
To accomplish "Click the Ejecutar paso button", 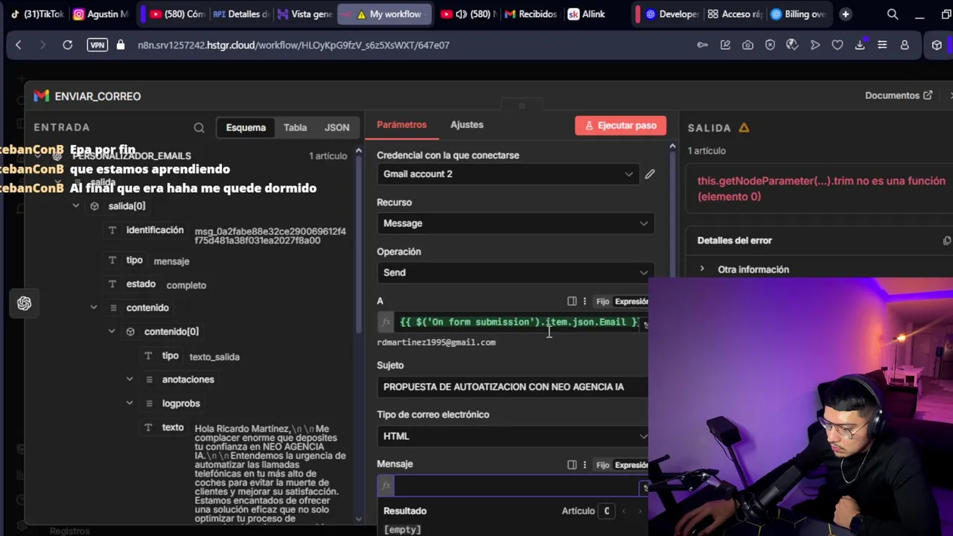I will point(620,125).
